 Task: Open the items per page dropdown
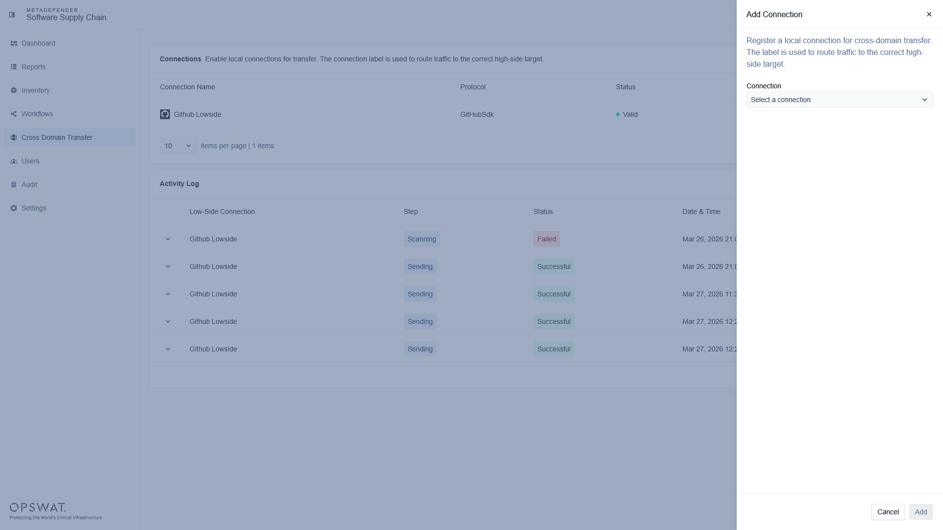[178, 146]
